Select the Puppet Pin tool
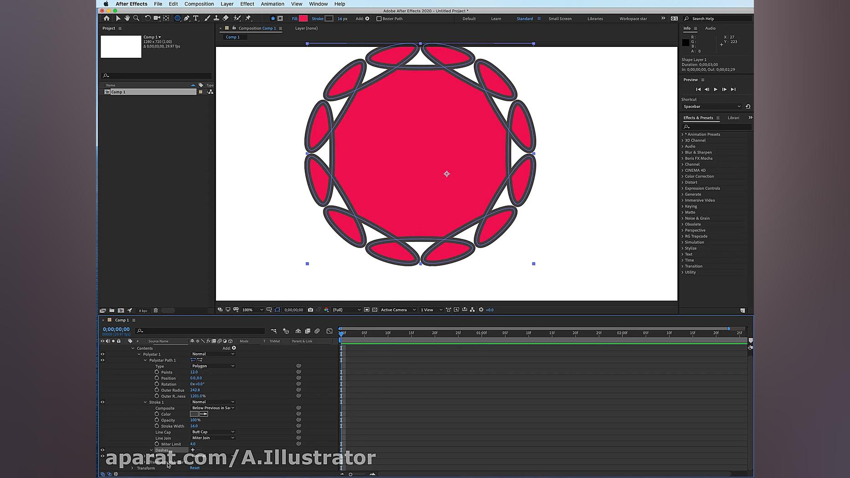 [x=248, y=18]
